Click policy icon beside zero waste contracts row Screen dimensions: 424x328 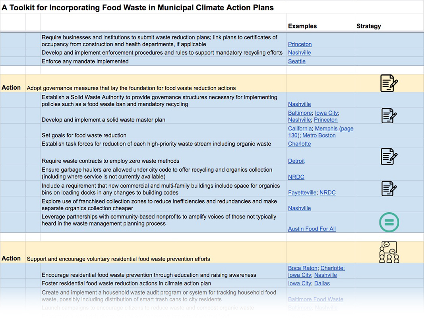click(389, 156)
